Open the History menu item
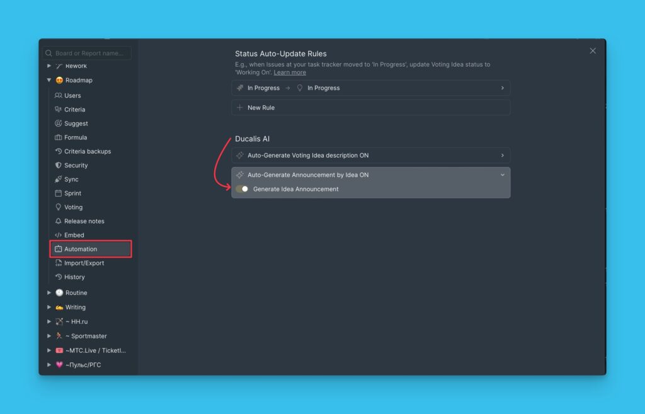 [x=74, y=277]
